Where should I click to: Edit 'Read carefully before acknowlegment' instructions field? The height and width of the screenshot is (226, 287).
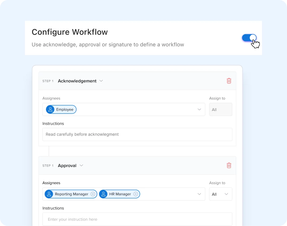137,134
